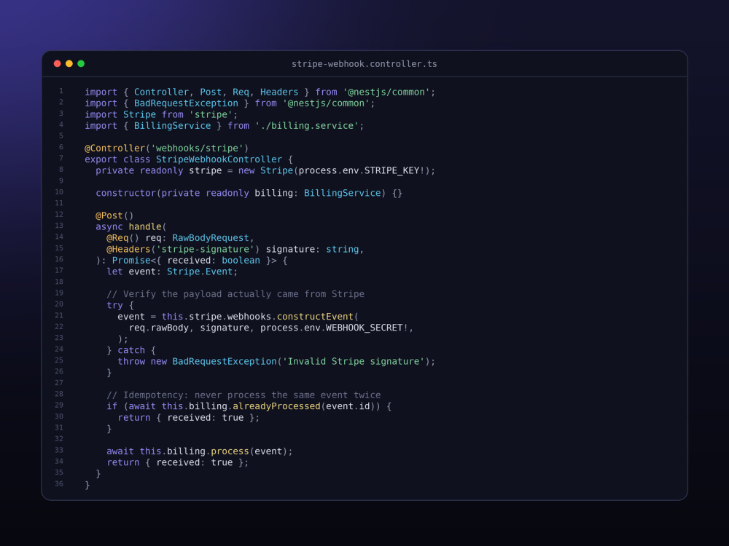729x546 pixels.
Task: Click line number 19 in the gutter
Action: [59, 293]
